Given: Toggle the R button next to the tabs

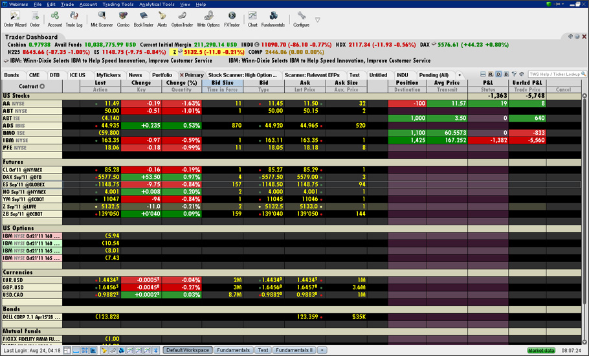Looking at the screenshot, I should (491, 74).
